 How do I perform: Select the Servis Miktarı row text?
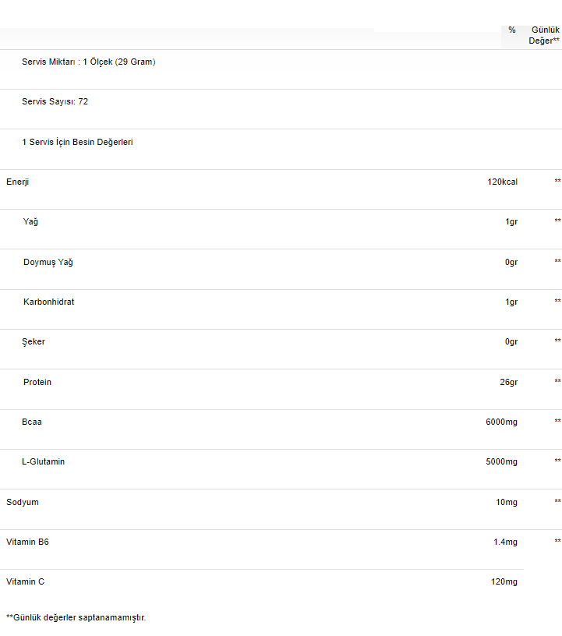(88, 62)
